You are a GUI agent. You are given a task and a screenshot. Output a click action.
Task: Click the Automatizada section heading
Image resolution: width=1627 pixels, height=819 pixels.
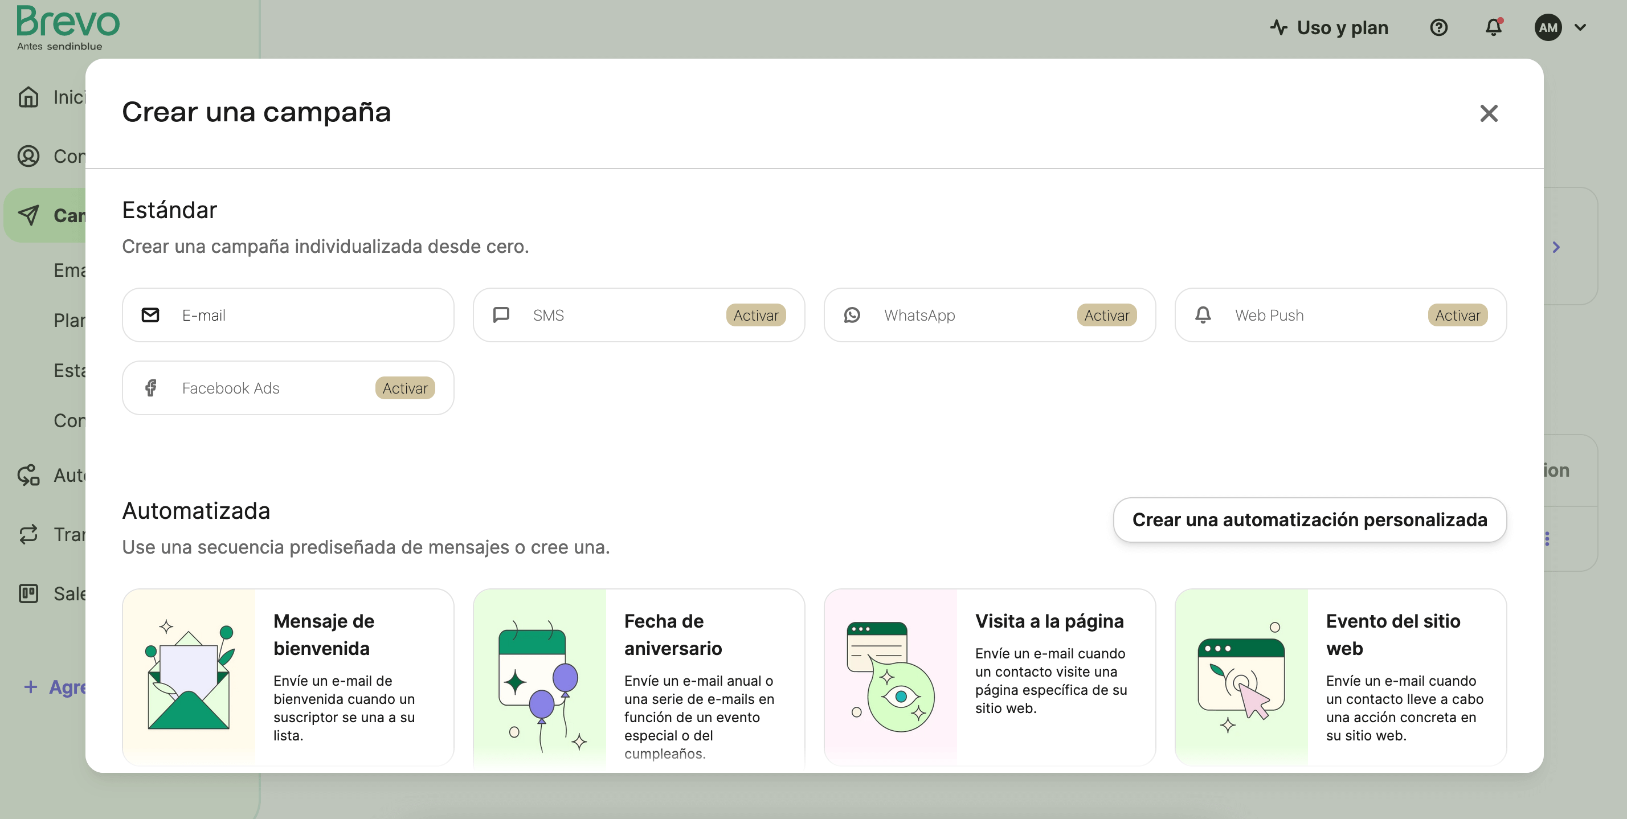pyautogui.click(x=196, y=510)
